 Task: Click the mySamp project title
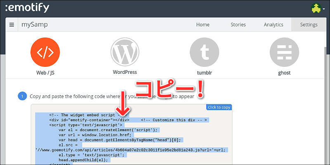[35, 25]
